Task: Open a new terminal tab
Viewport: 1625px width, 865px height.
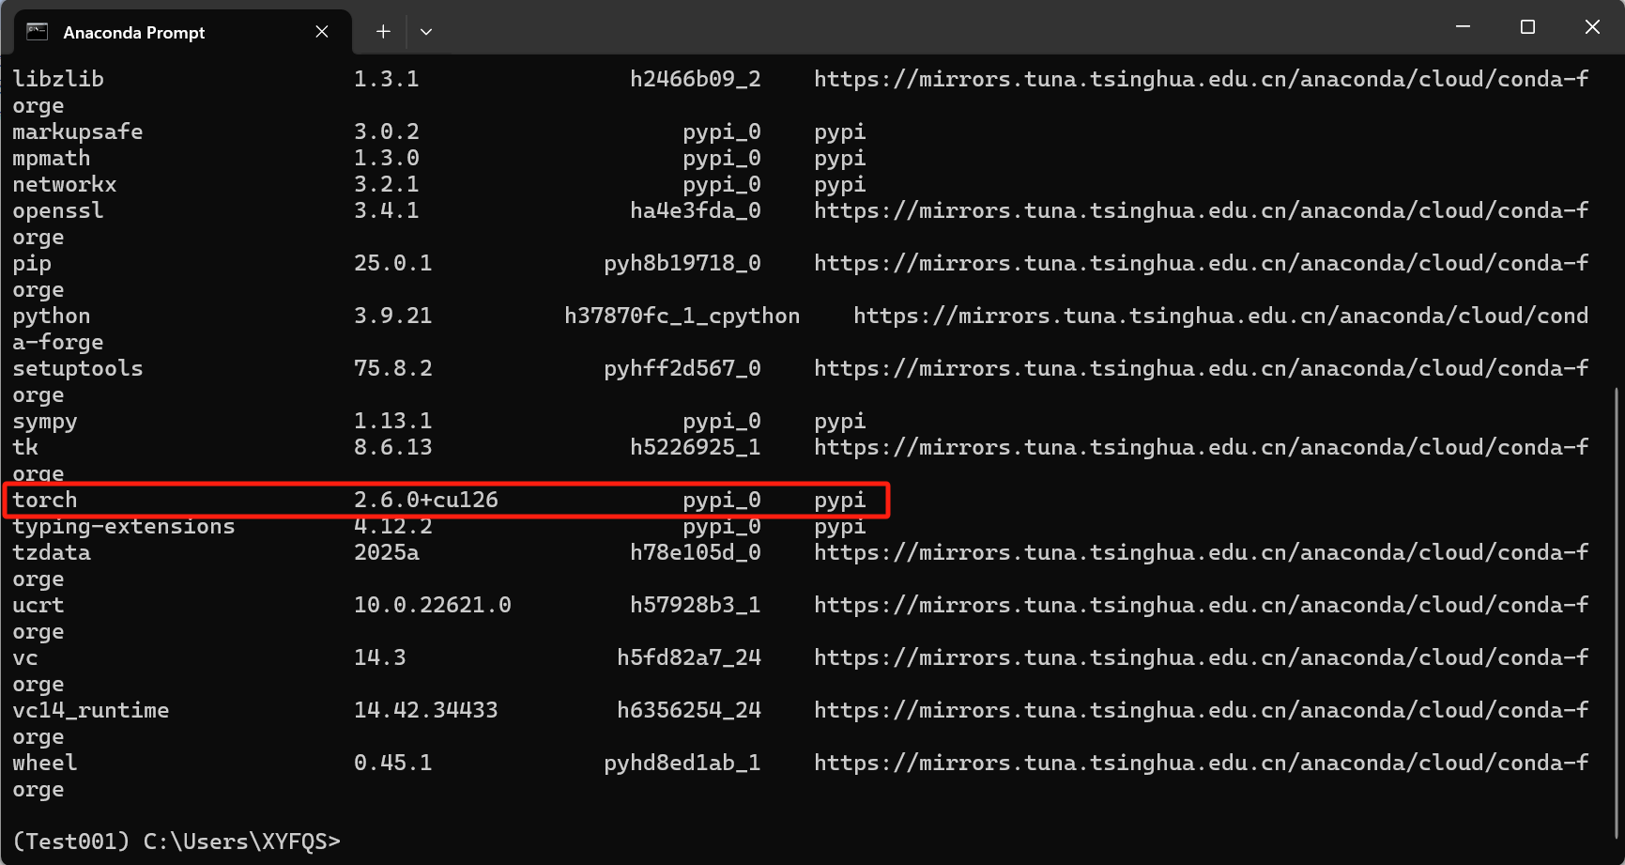Action: 383,32
